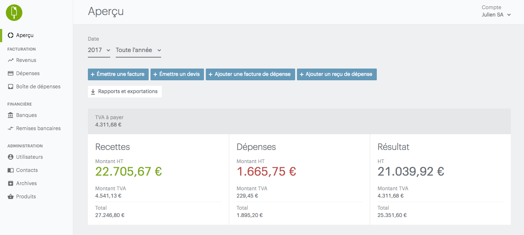Click the plus icon on Émettre un devis
The height and width of the screenshot is (235, 524).
tap(155, 74)
